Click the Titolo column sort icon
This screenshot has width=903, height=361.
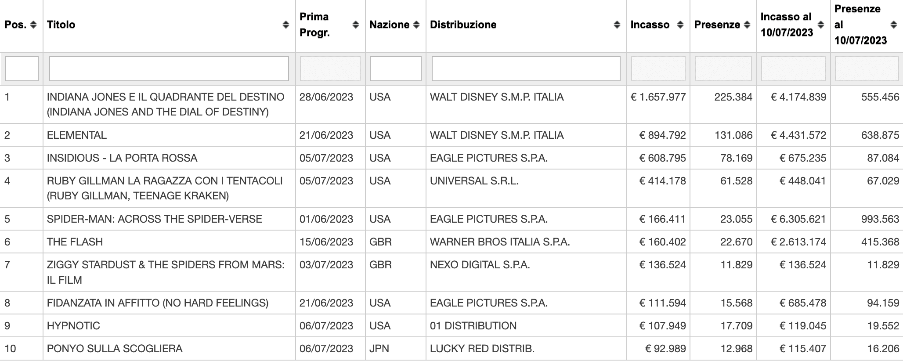click(x=285, y=25)
